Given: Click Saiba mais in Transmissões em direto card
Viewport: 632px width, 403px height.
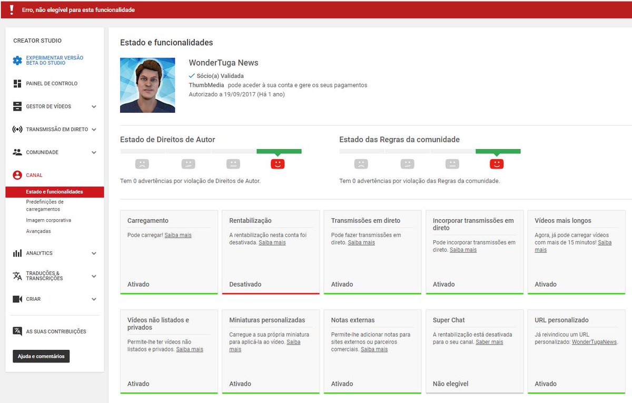Looking at the screenshot, I should [x=361, y=242].
